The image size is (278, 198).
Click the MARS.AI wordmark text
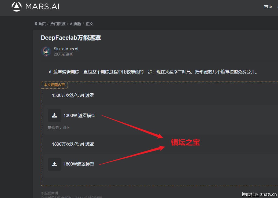(42, 7)
